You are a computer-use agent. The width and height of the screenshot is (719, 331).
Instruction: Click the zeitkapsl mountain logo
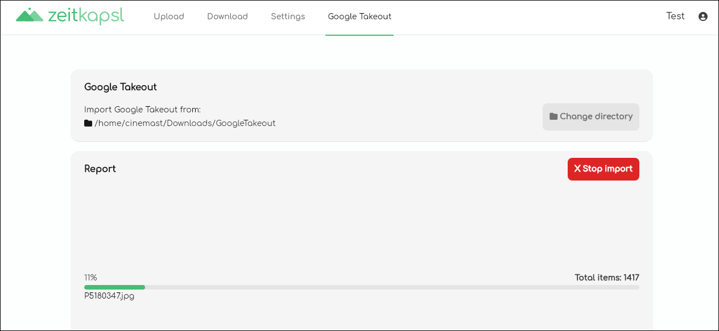tap(30, 15)
